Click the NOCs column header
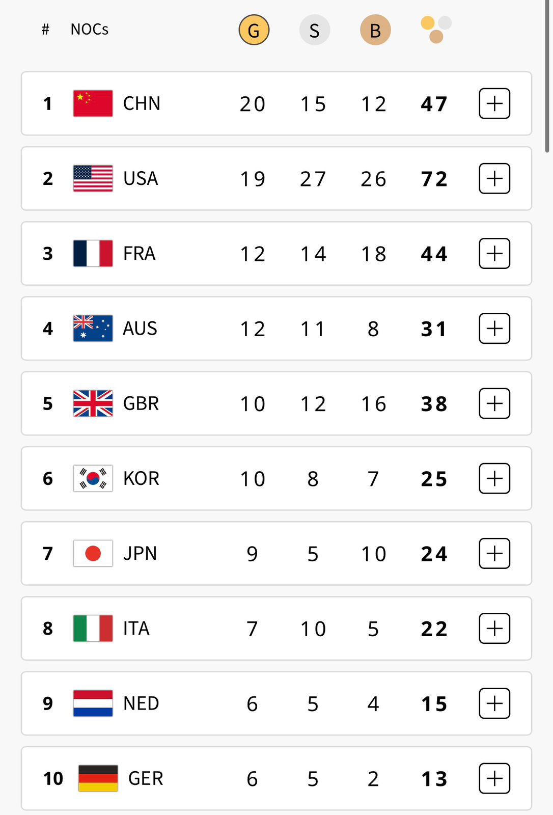Screen dimensions: 553x815 90,30
